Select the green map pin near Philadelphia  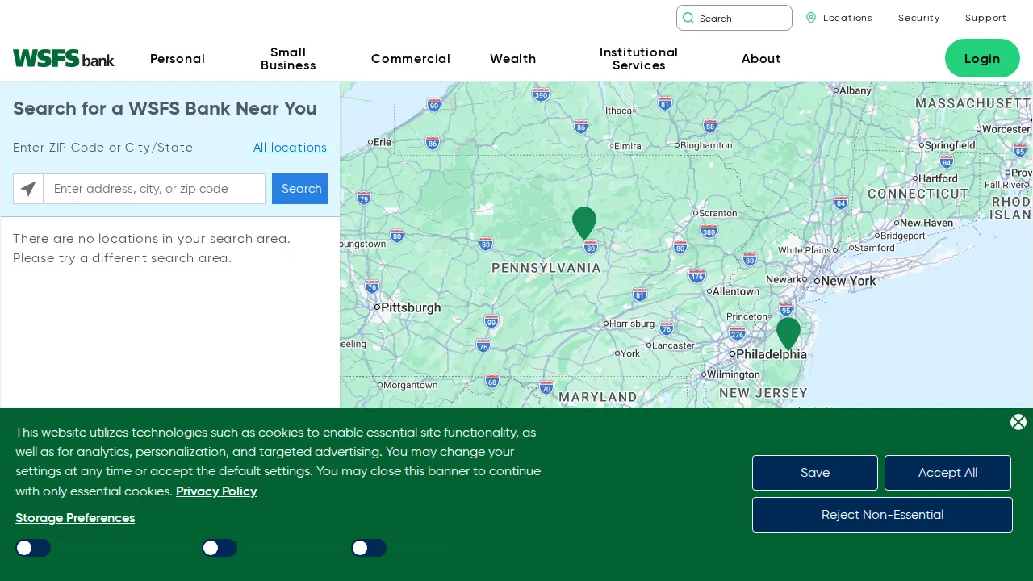(788, 333)
